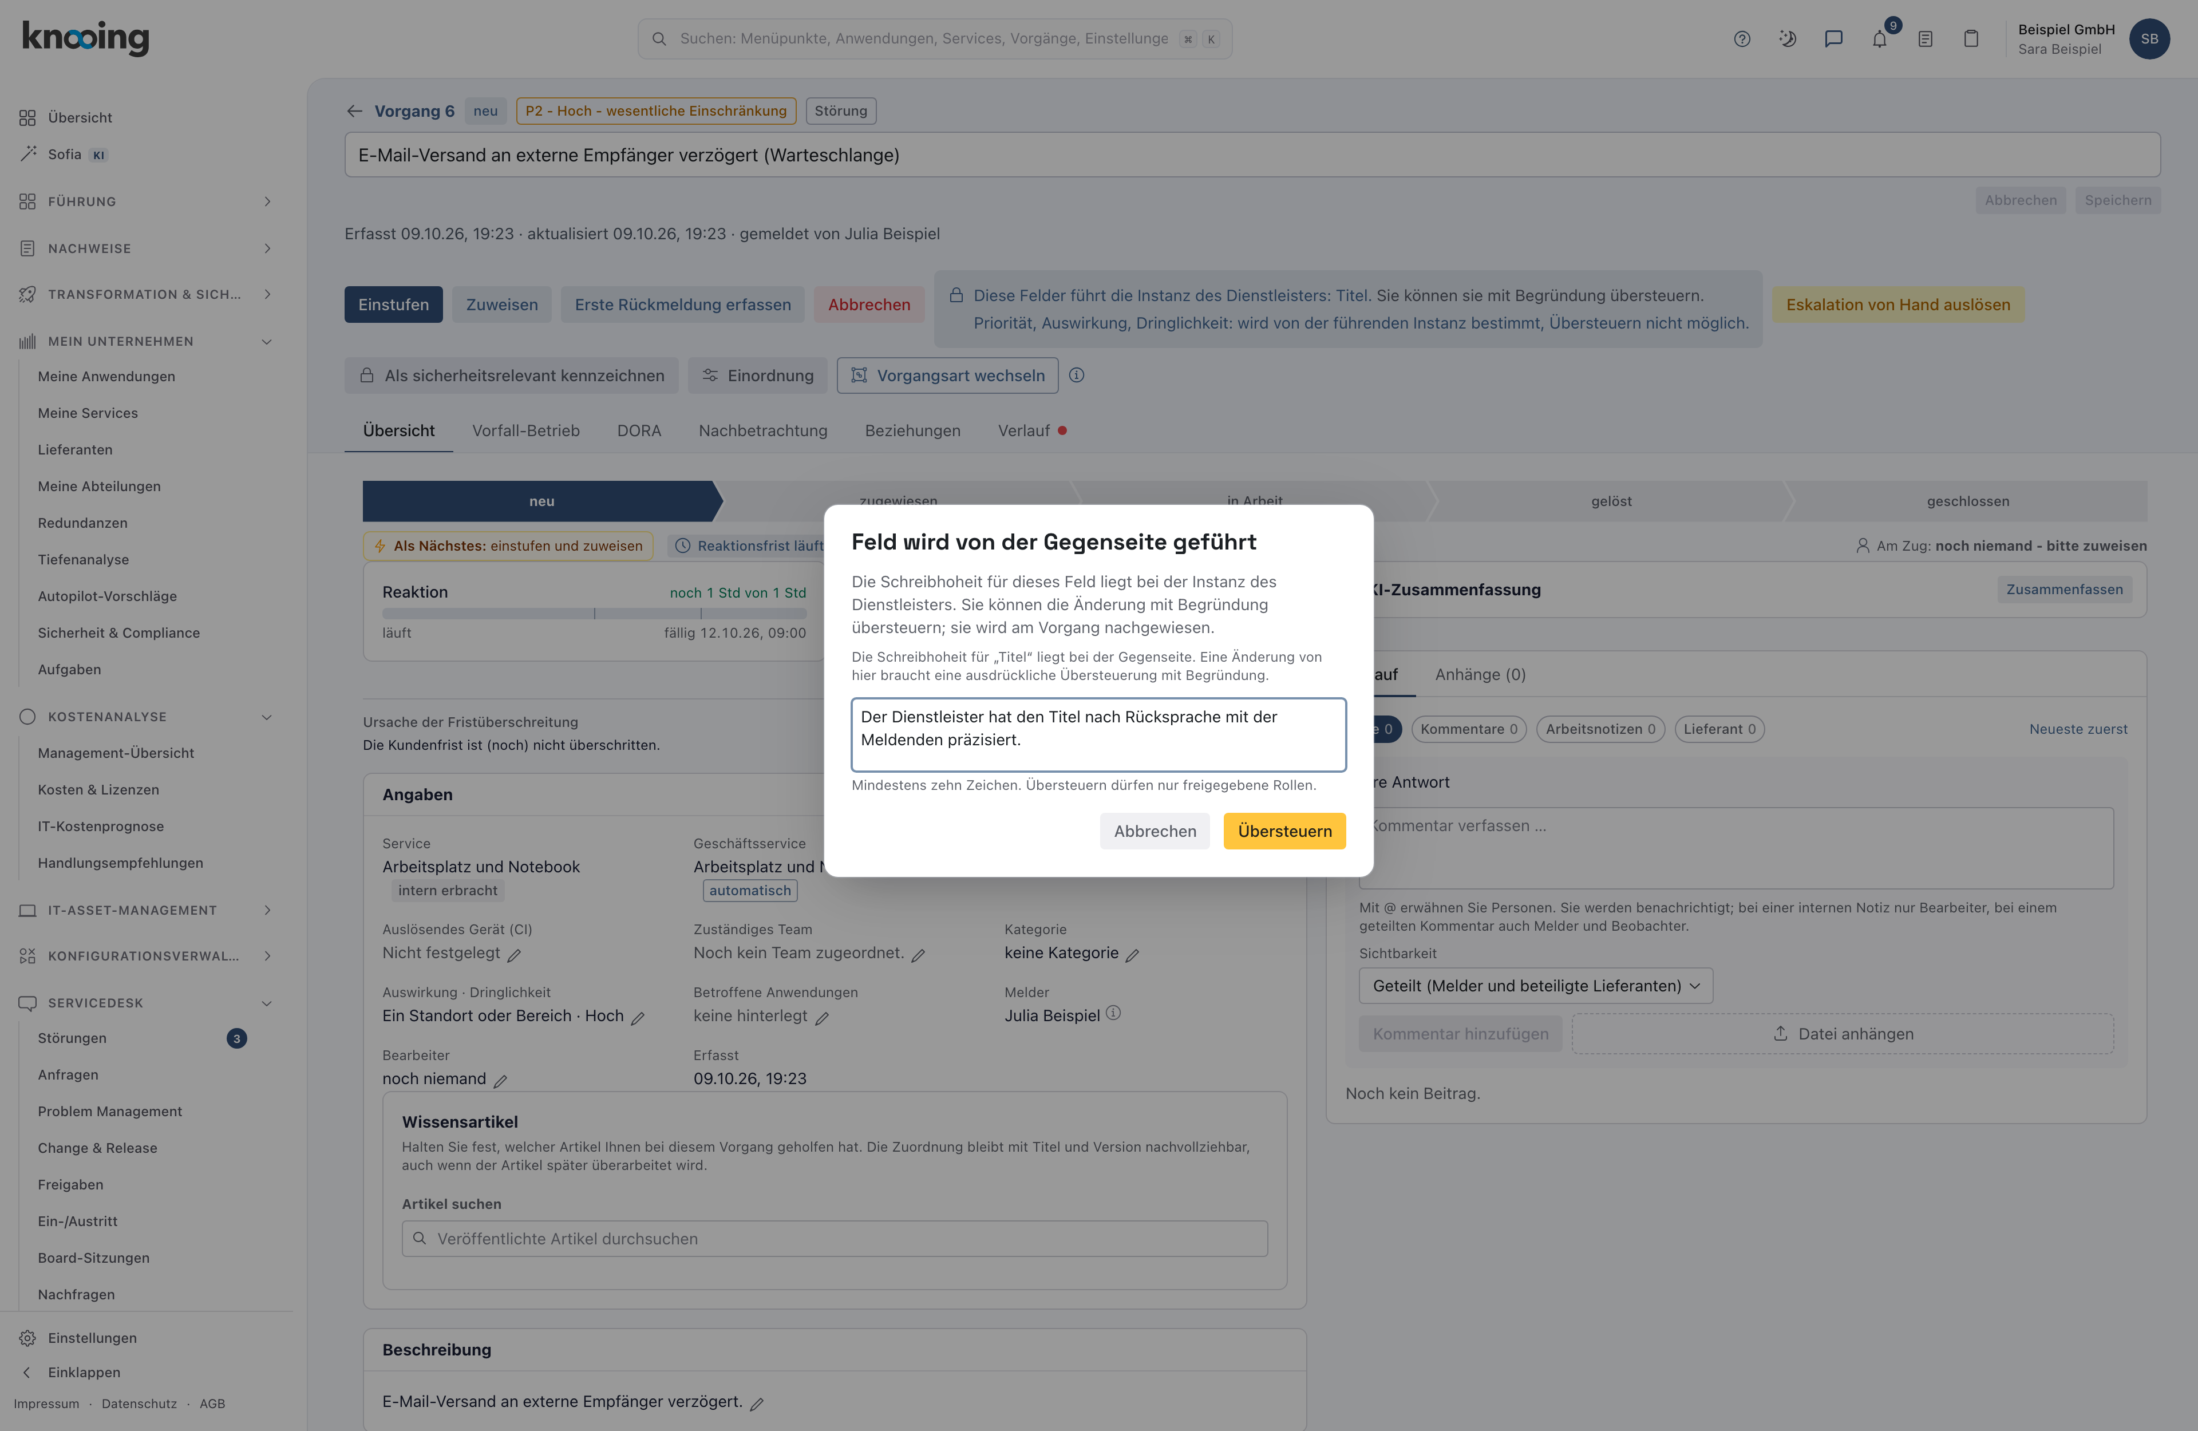Click the SB user avatar

(2149, 39)
